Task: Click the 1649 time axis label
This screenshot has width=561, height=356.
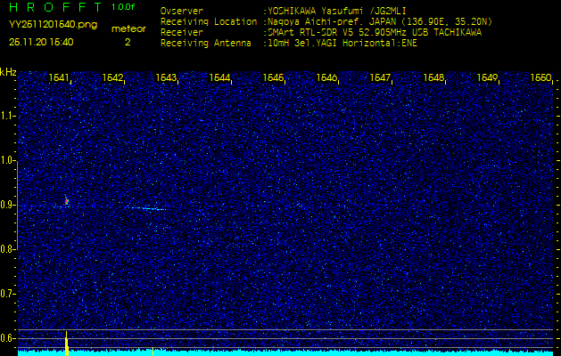Action: tap(487, 77)
